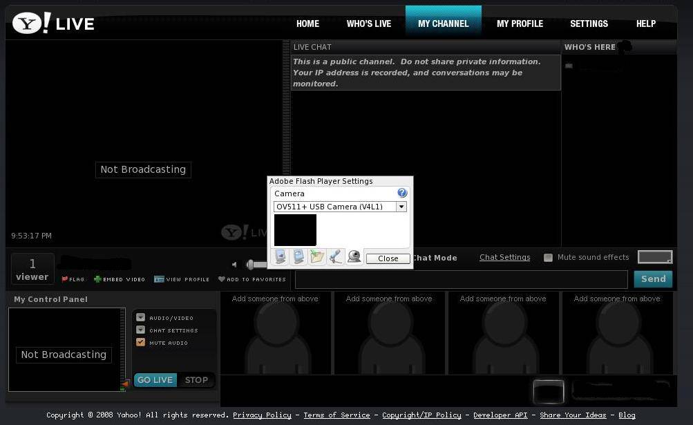Open the Who's Live tab
The width and height of the screenshot is (693, 425).
pos(368,24)
